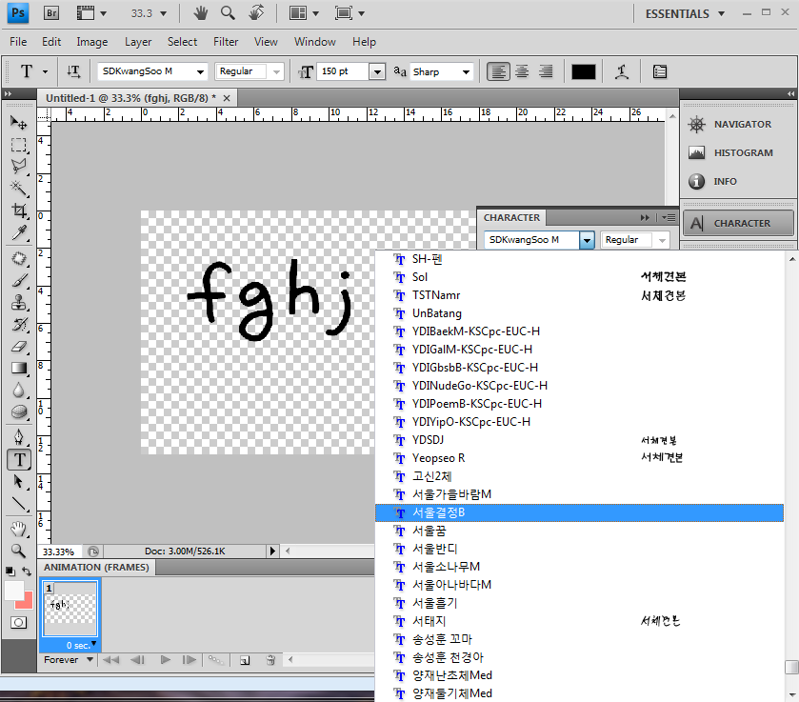Duplicate the selected animation frame
Viewport: 799px width, 702px height.
(245, 660)
